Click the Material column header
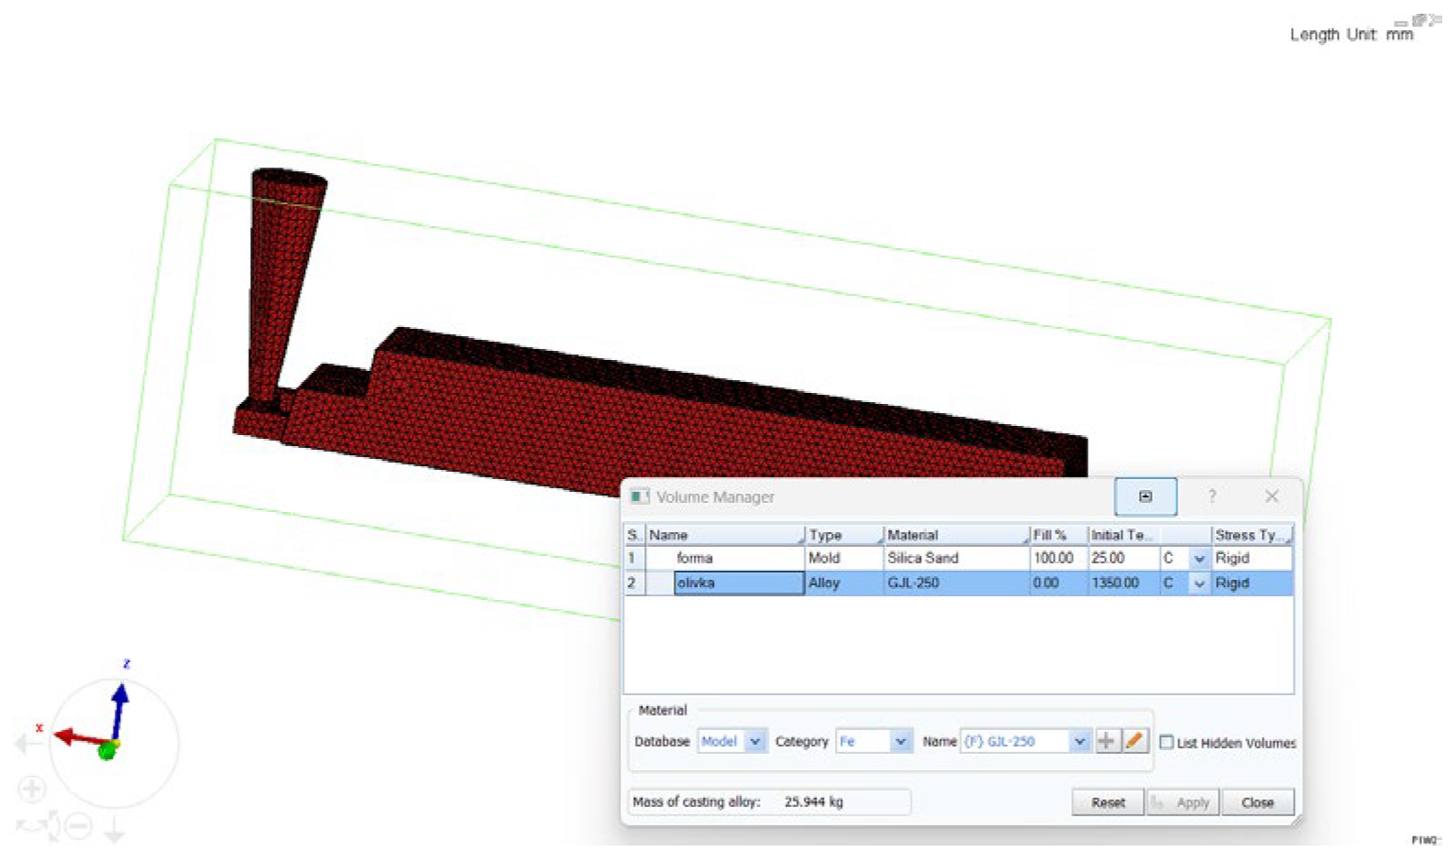The width and height of the screenshot is (1456, 862). (953, 535)
